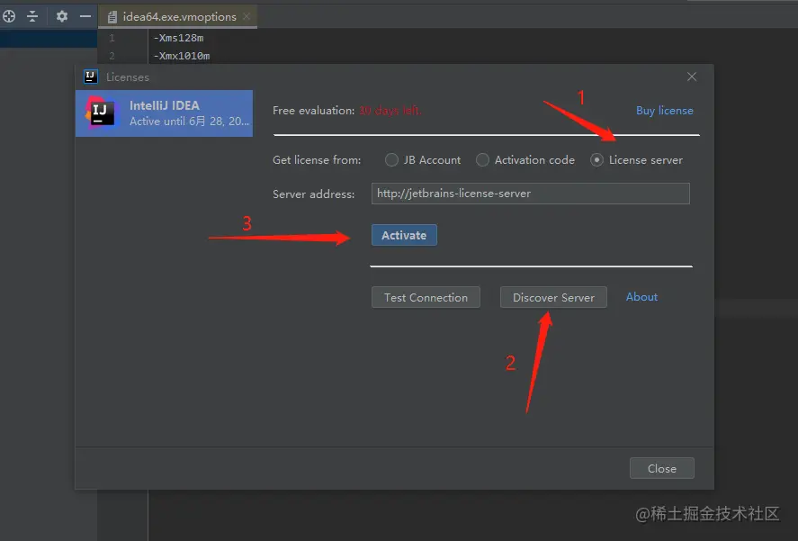This screenshot has height=541, width=798.
Task: Click the collapse all icon in panel toolbar
Action: point(32,16)
